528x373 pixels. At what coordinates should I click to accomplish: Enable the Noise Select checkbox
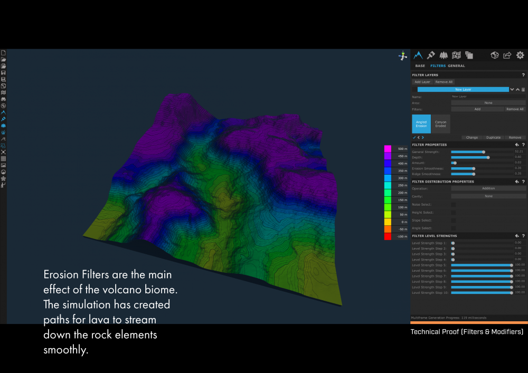pyautogui.click(x=453, y=205)
